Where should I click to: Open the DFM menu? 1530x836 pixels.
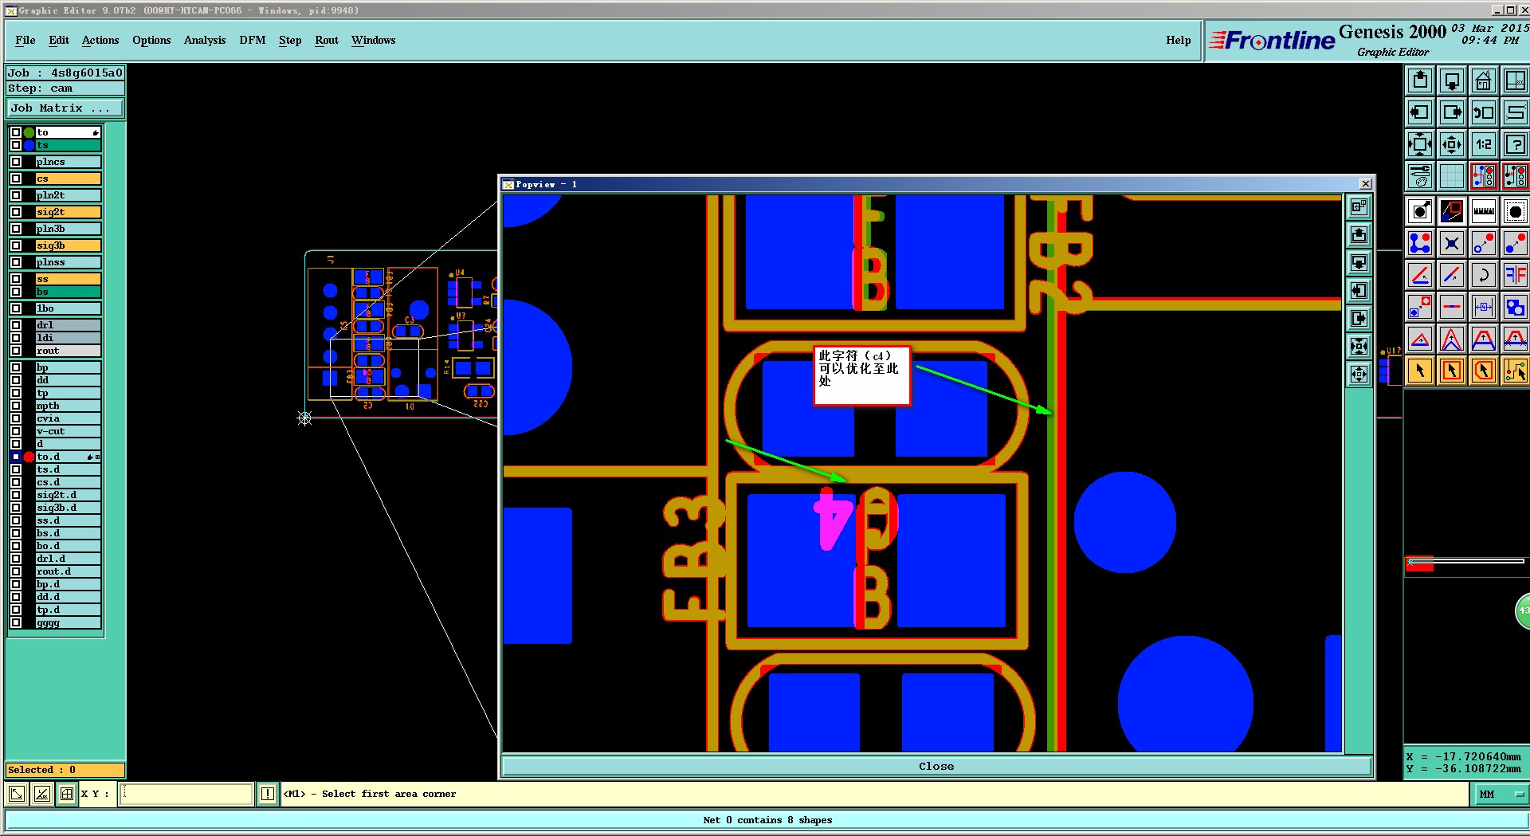coord(252,40)
